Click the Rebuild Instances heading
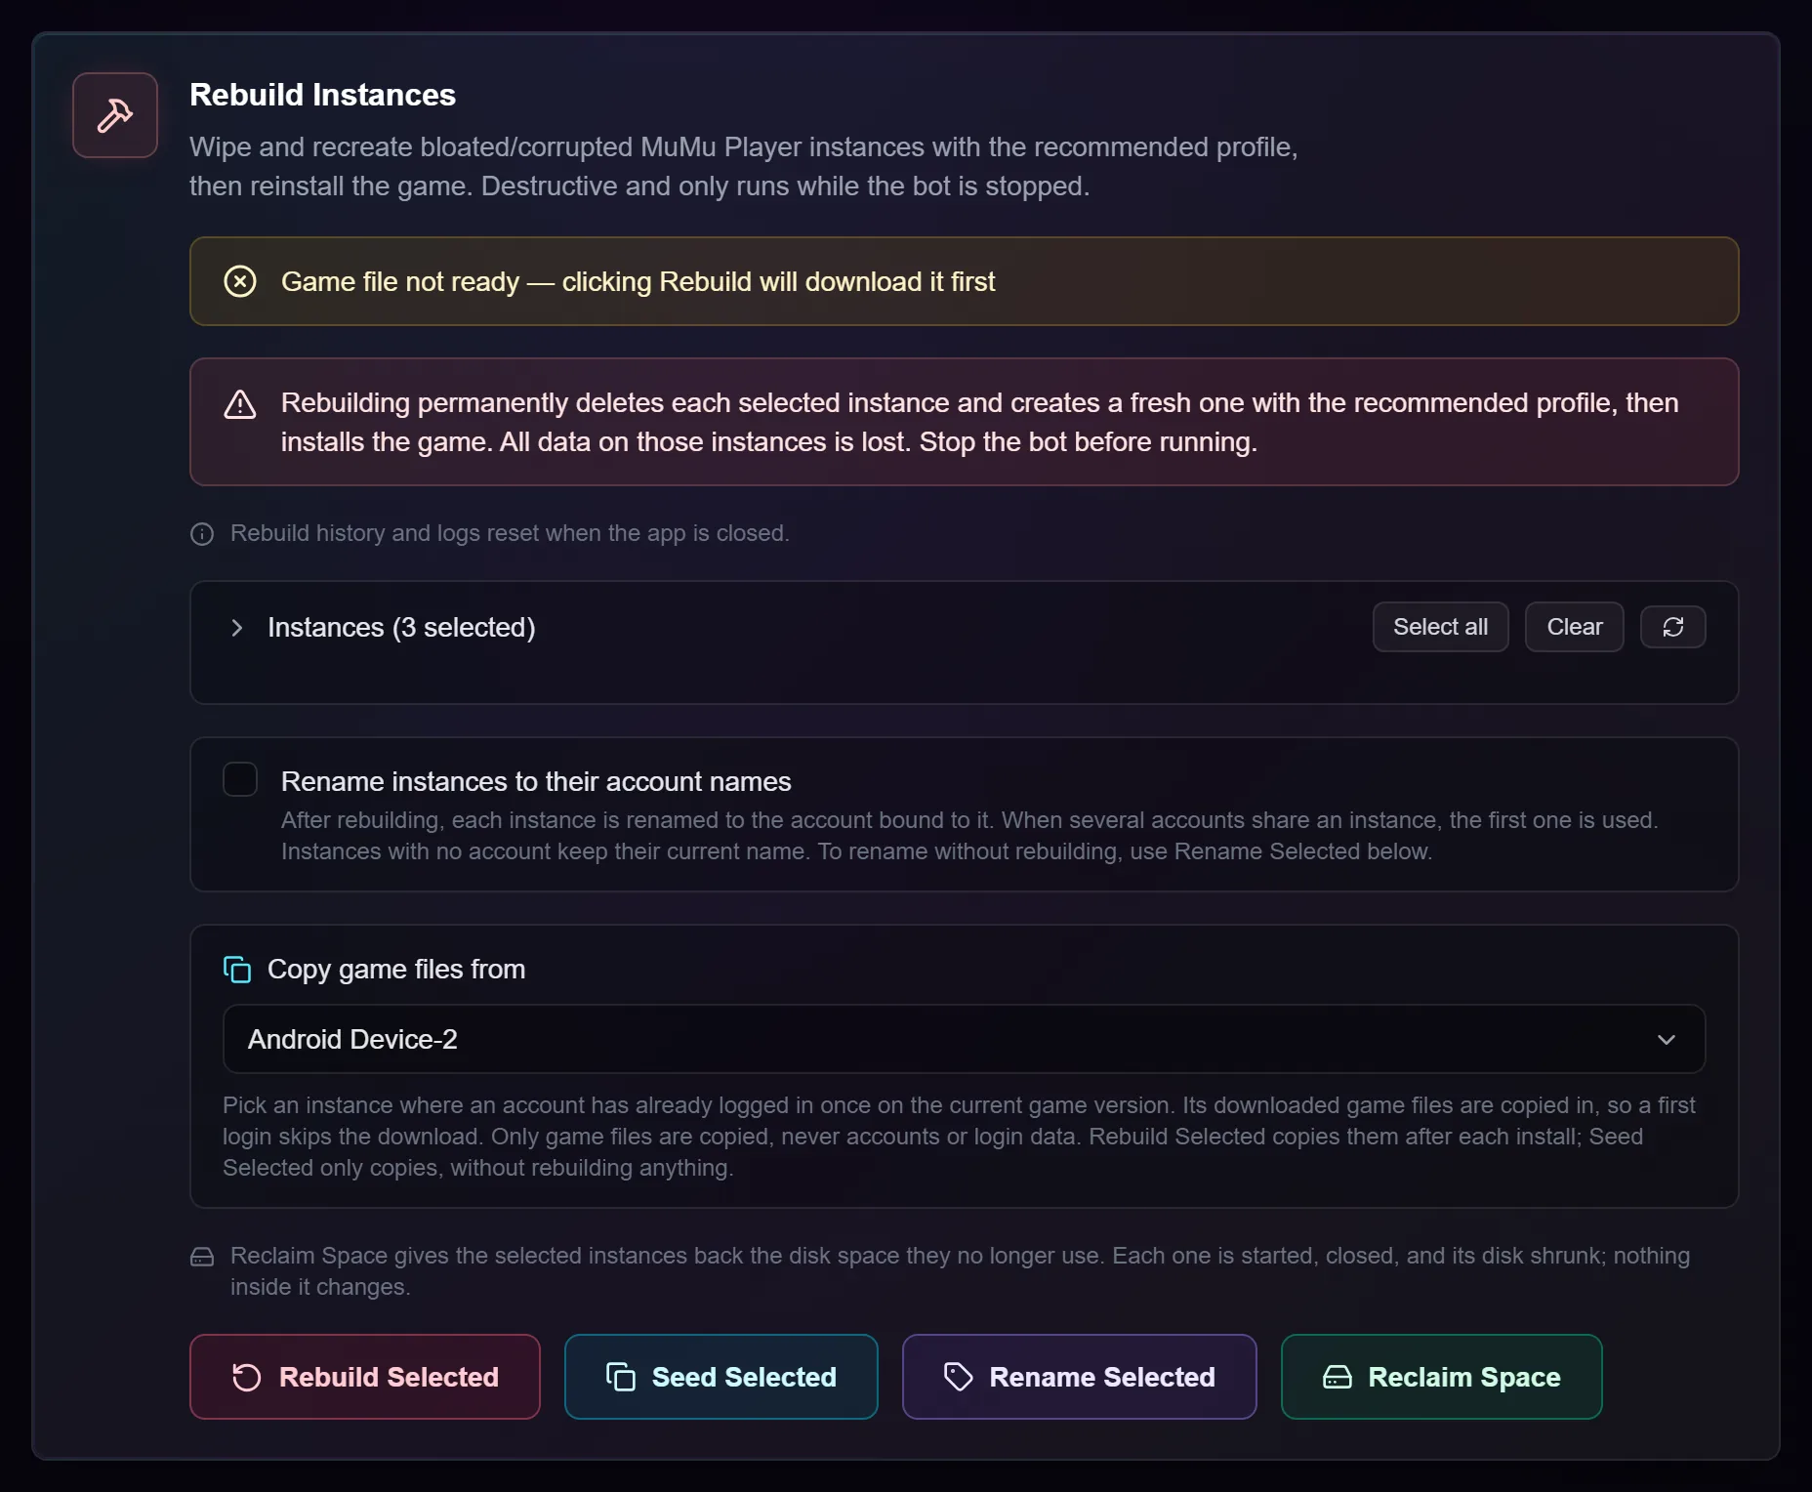1812x1492 pixels. pyautogui.click(x=322, y=95)
